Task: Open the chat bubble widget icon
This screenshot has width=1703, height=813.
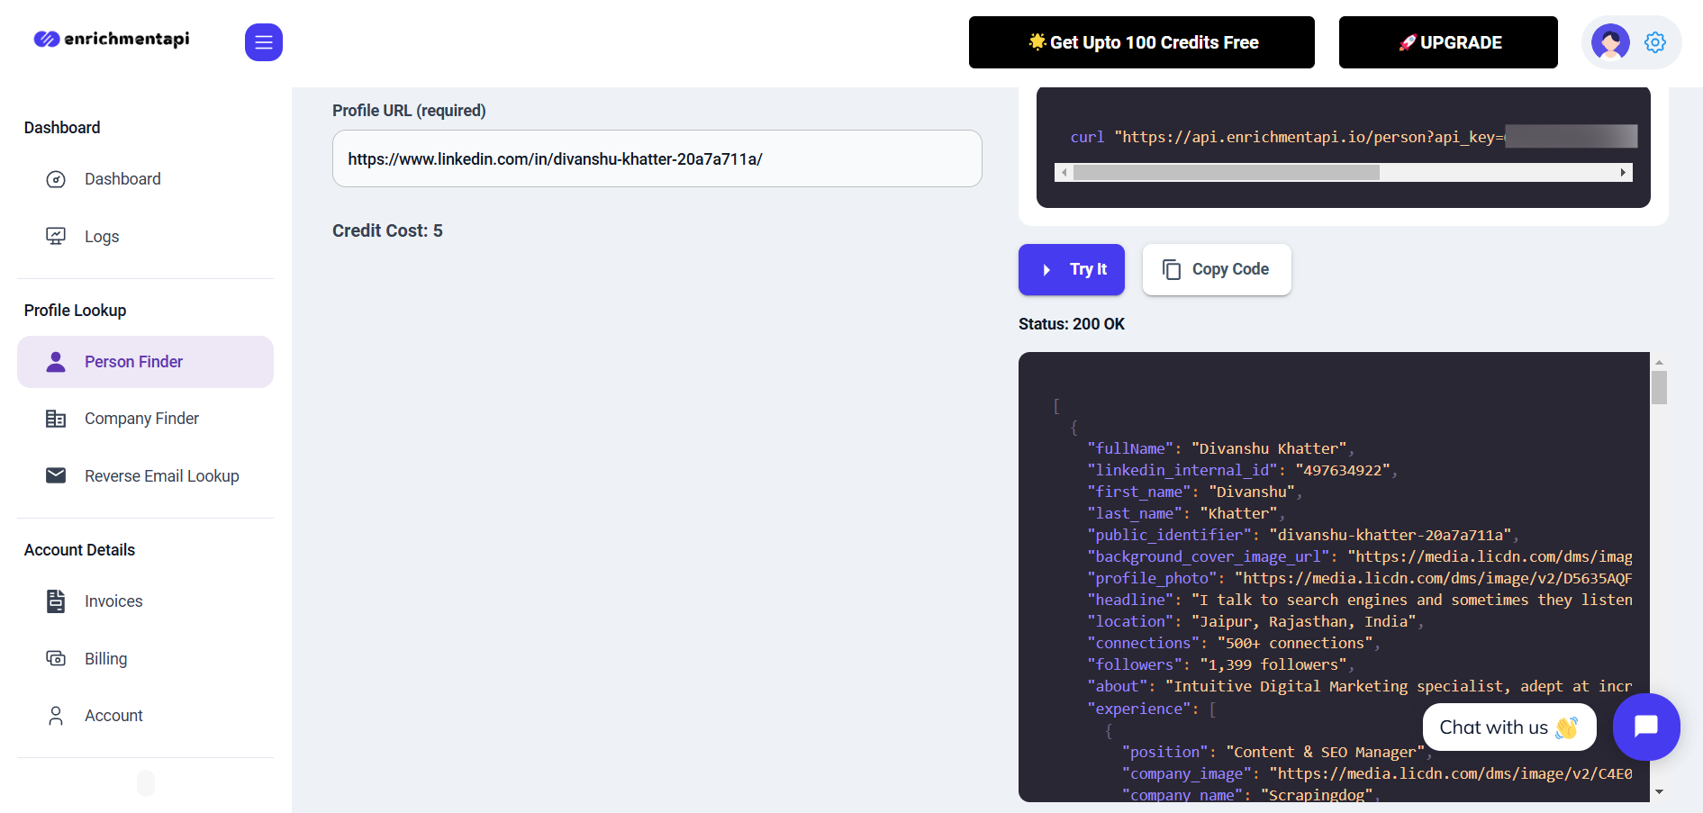Action: coord(1645,727)
